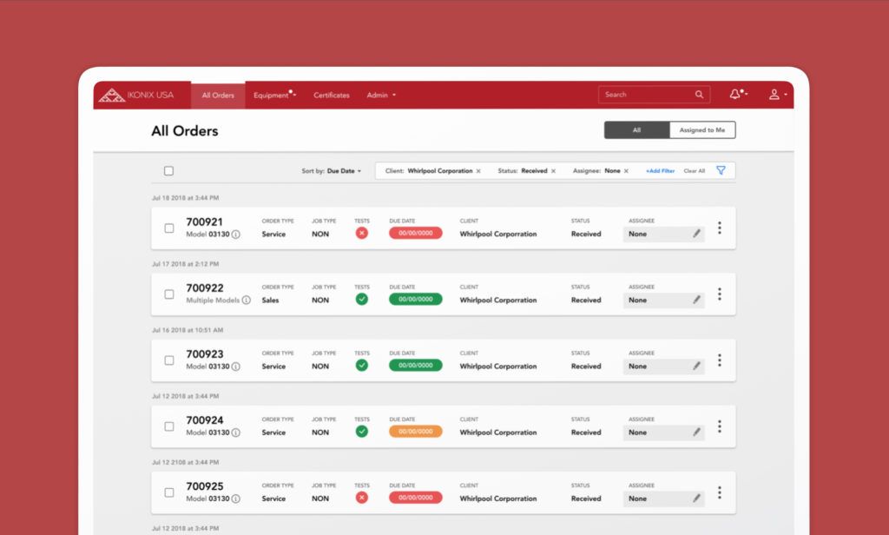Show model info for order 700923
889x535 pixels.
point(236,367)
